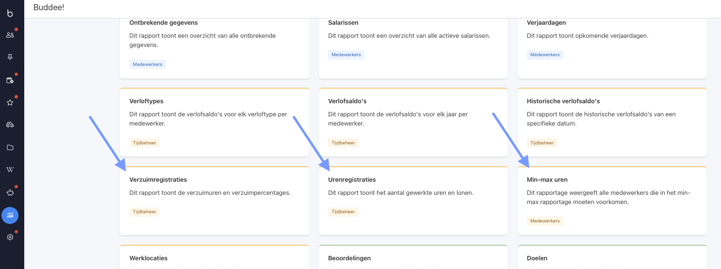Open the Verzuimregistraties report card
This screenshot has height=269, width=721.
pos(214,201)
